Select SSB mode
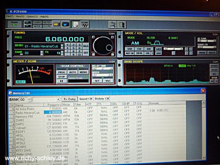 pyautogui.click(x=130, y=49)
